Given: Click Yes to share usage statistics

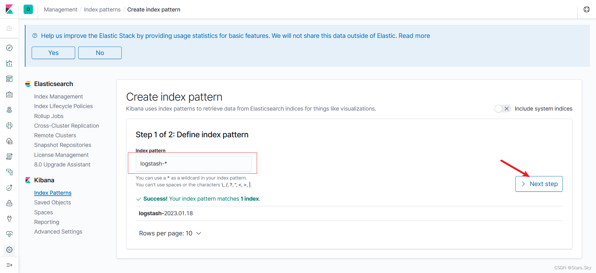Looking at the screenshot, I should (53, 53).
